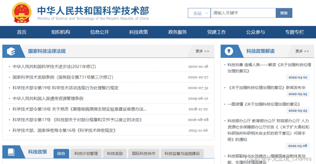Open 科学技术部令第18号 link
316x164 pixels.
79,109
